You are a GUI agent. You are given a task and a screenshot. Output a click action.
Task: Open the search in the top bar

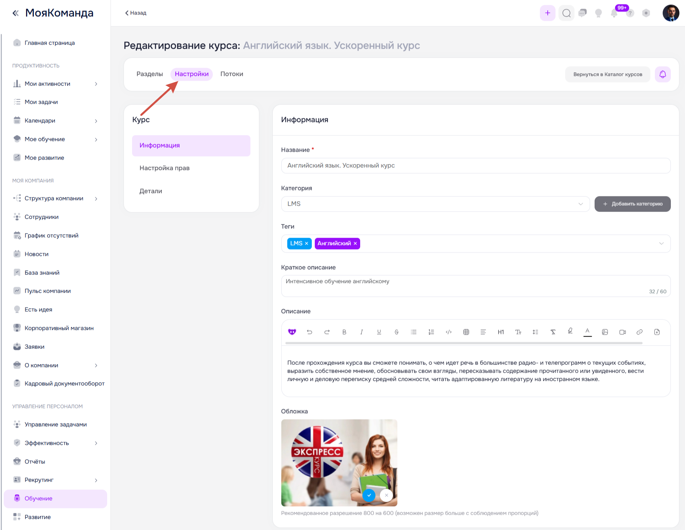tap(566, 13)
